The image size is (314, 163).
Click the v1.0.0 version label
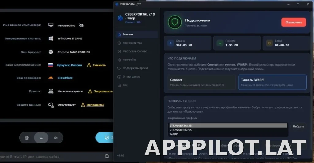click(x=121, y=155)
